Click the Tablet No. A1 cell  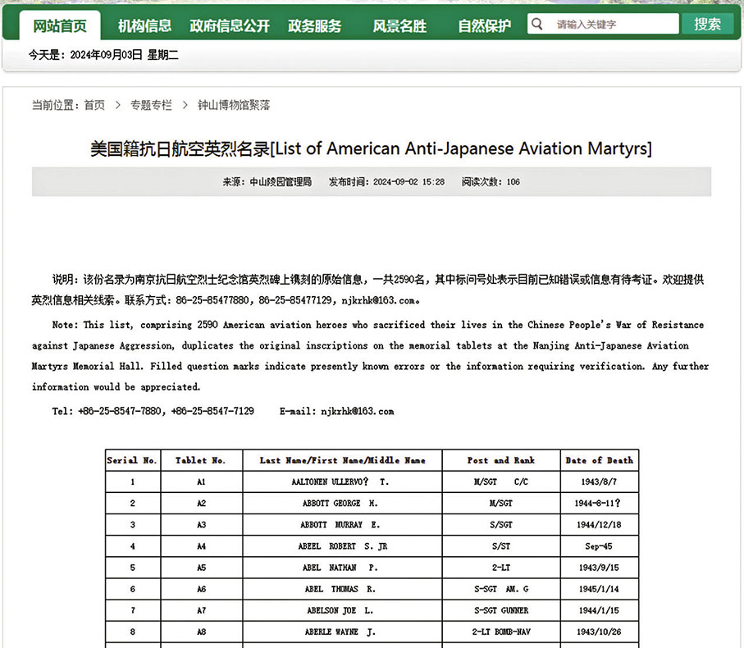coord(201,482)
